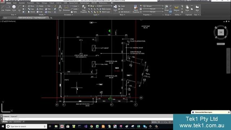This screenshot has width=231, height=130.
Task: Switch to the Parametric ribbon tab
Action: point(30,3)
